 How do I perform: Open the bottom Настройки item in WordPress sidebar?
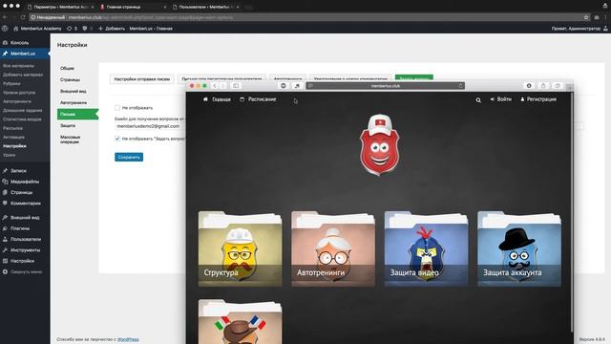pos(22,261)
